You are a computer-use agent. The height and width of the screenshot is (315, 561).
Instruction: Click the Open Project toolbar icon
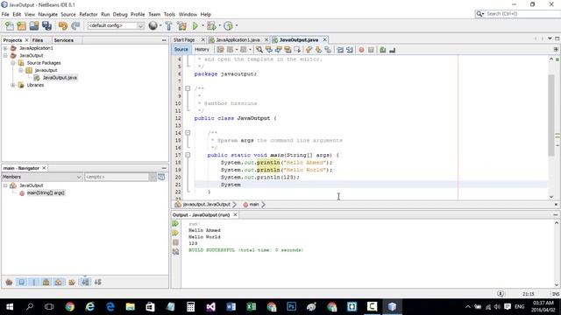click(x=34, y=25)
